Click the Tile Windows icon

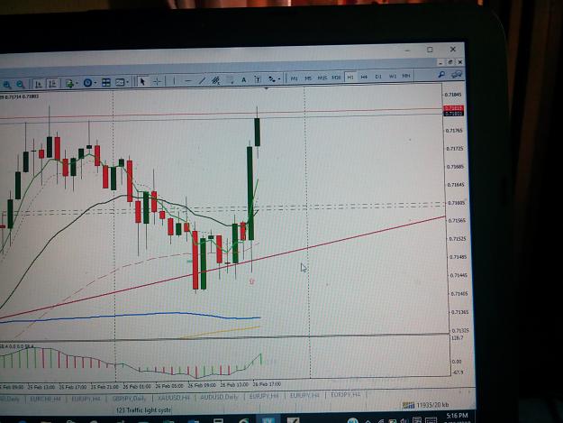106,83
